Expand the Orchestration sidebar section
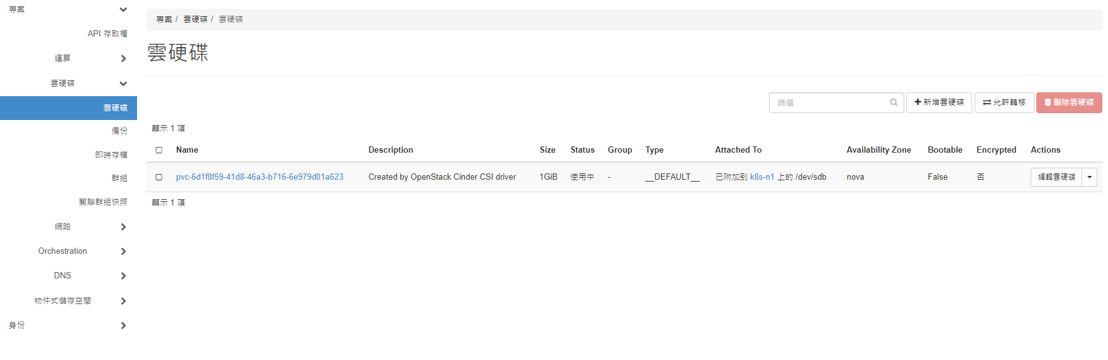This screenshot has height=360, width=1108. click(123, 251)
